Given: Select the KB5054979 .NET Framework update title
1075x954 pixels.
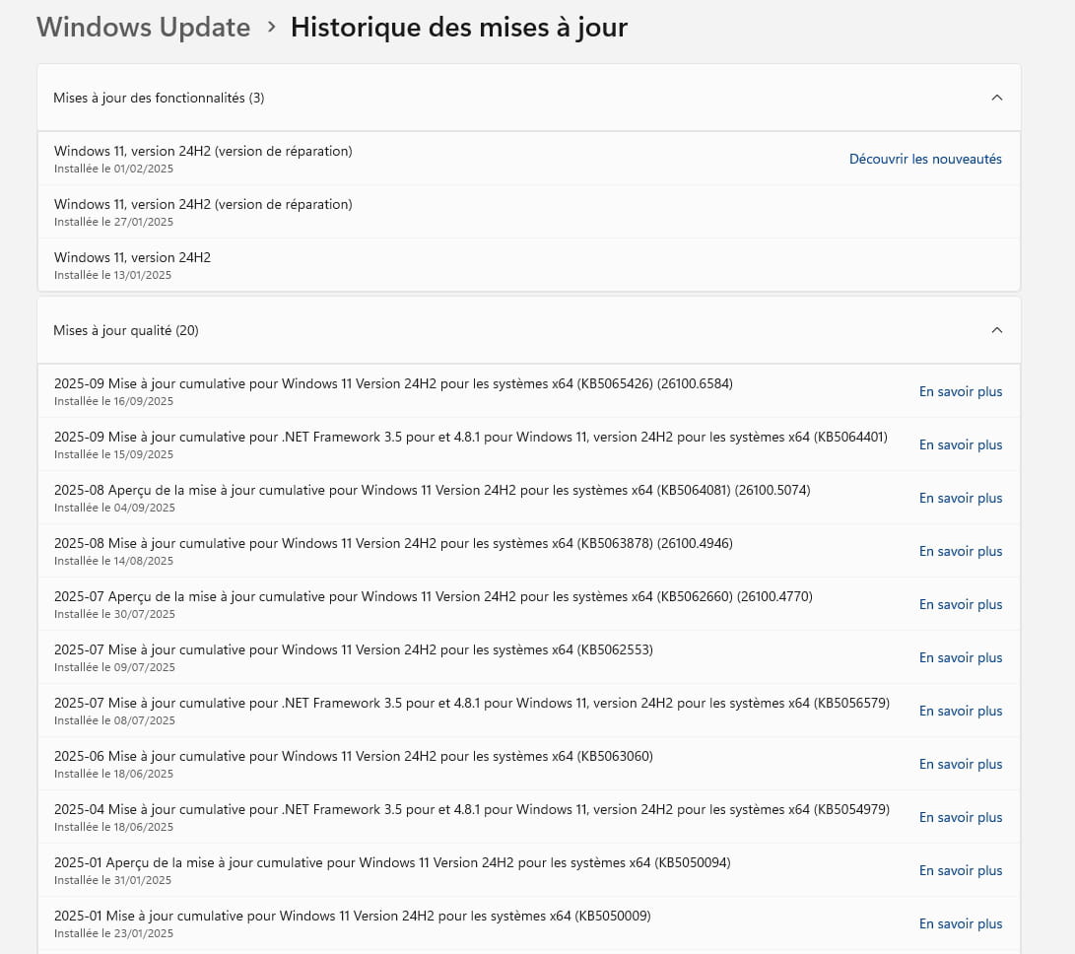Looking at the screenshot, I should click(472, 809).
